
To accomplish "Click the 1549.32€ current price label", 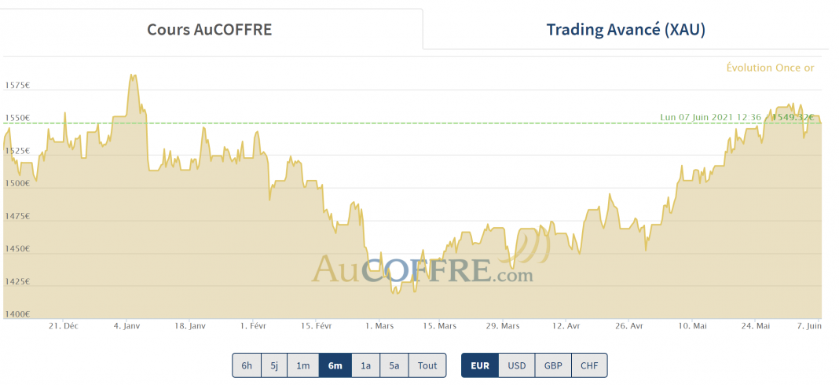I will click(792, 117).
